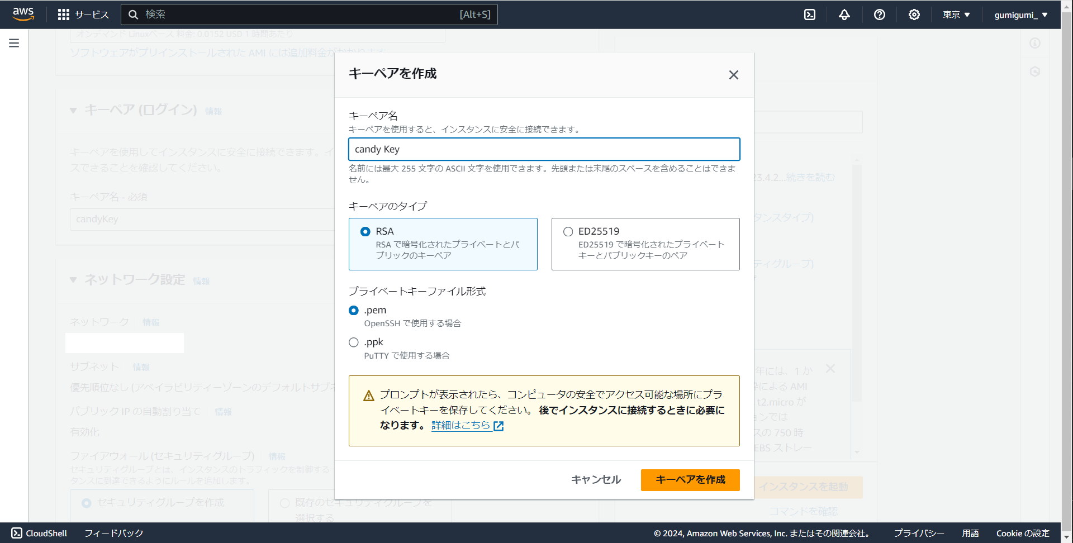
Task: Open the hamburger navigation menu
Action: pos(13,42)
